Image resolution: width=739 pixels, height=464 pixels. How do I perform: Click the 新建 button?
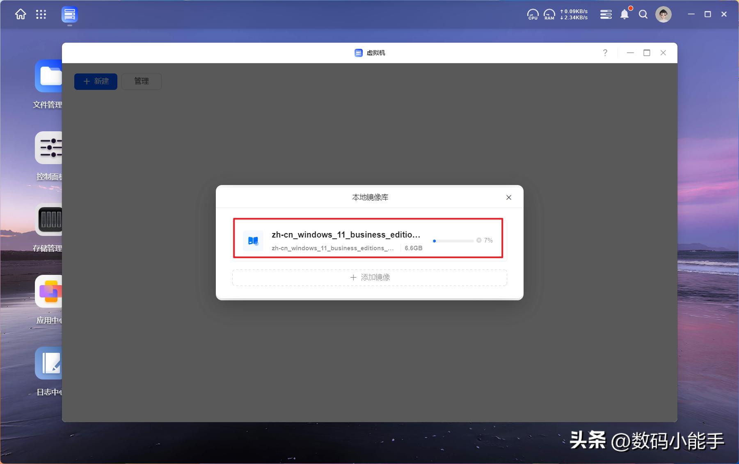[x=96, y=81]
